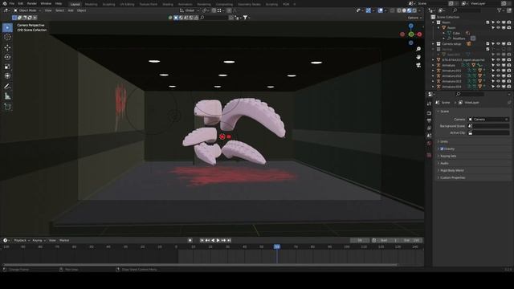Activate the Move tool
The image size is (514, 289).
point(7,47)
